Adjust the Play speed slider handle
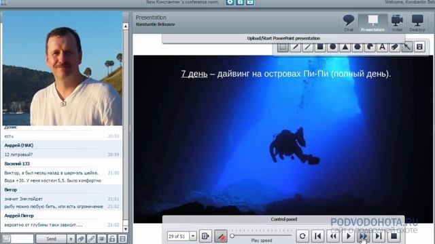The height and width of the screenshot is (244, 435). click(232, 236)
